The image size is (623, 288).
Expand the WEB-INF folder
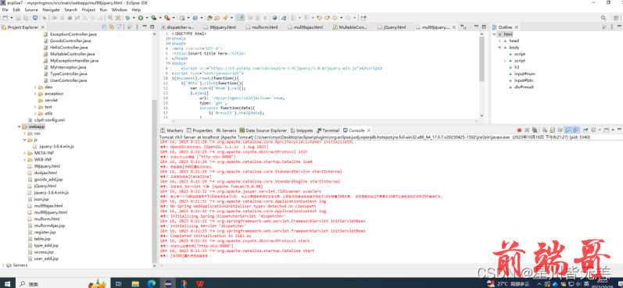(x=25, y=159)
